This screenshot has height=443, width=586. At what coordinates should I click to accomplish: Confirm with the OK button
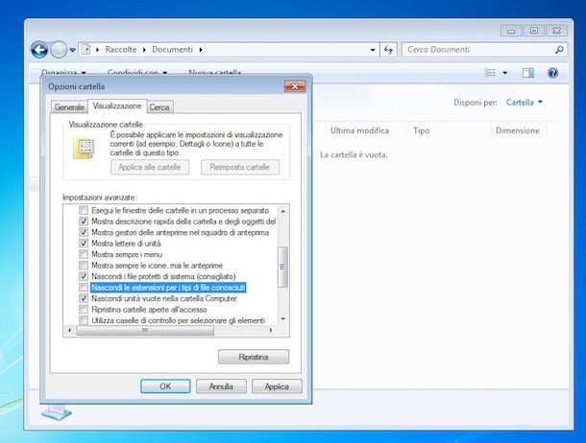click(x=165, y=386)
